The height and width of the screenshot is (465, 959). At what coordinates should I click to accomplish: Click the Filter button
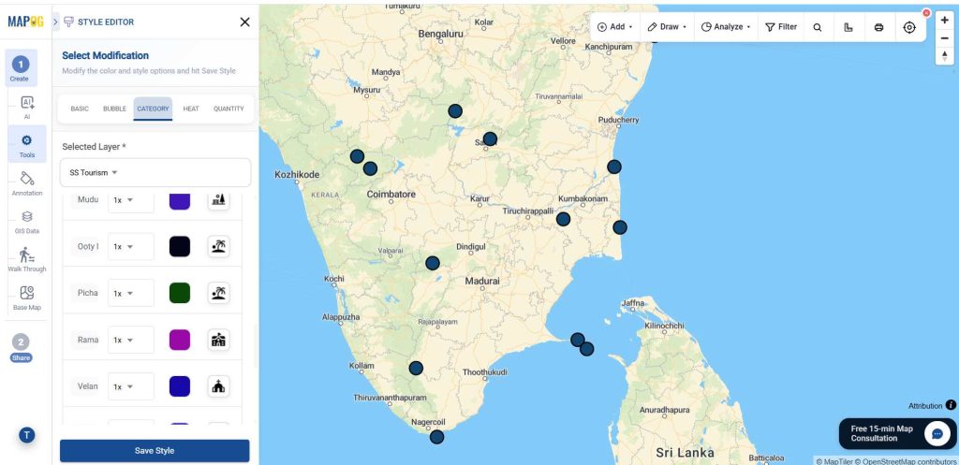[x=781, y=27]
